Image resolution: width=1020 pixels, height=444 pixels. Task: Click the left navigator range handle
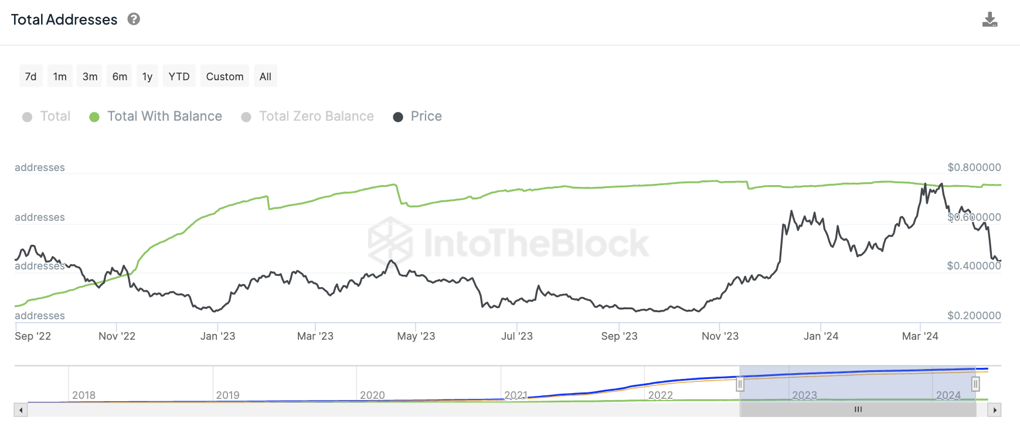point(740,384)
